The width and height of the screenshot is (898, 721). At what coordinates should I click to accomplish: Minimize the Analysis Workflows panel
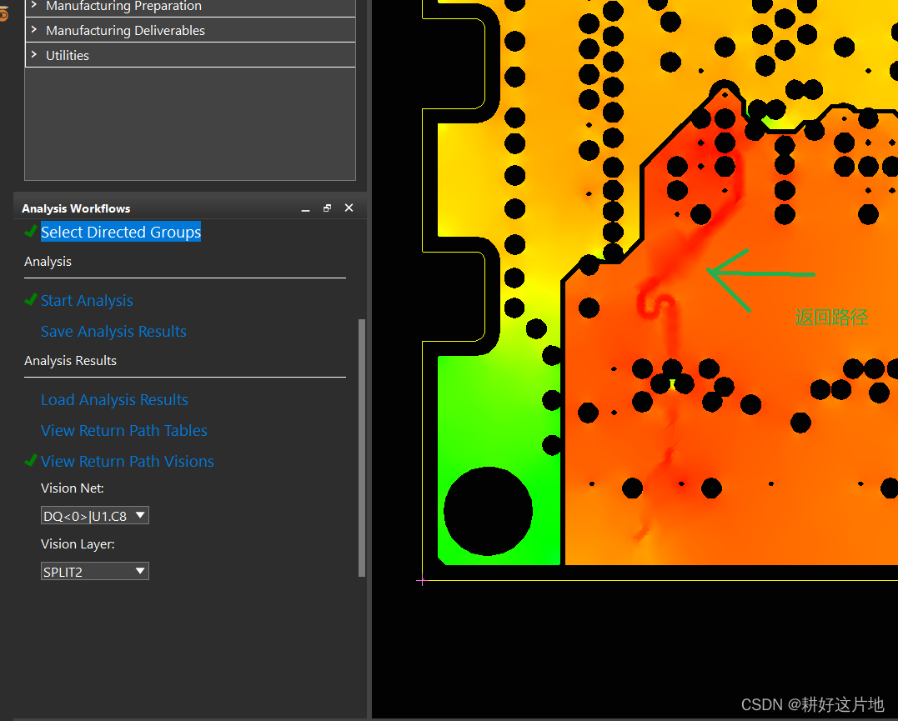click(305, 208)
